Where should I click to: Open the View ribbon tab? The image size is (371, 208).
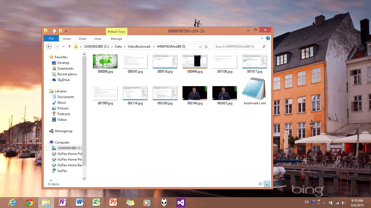pos(98,39)
